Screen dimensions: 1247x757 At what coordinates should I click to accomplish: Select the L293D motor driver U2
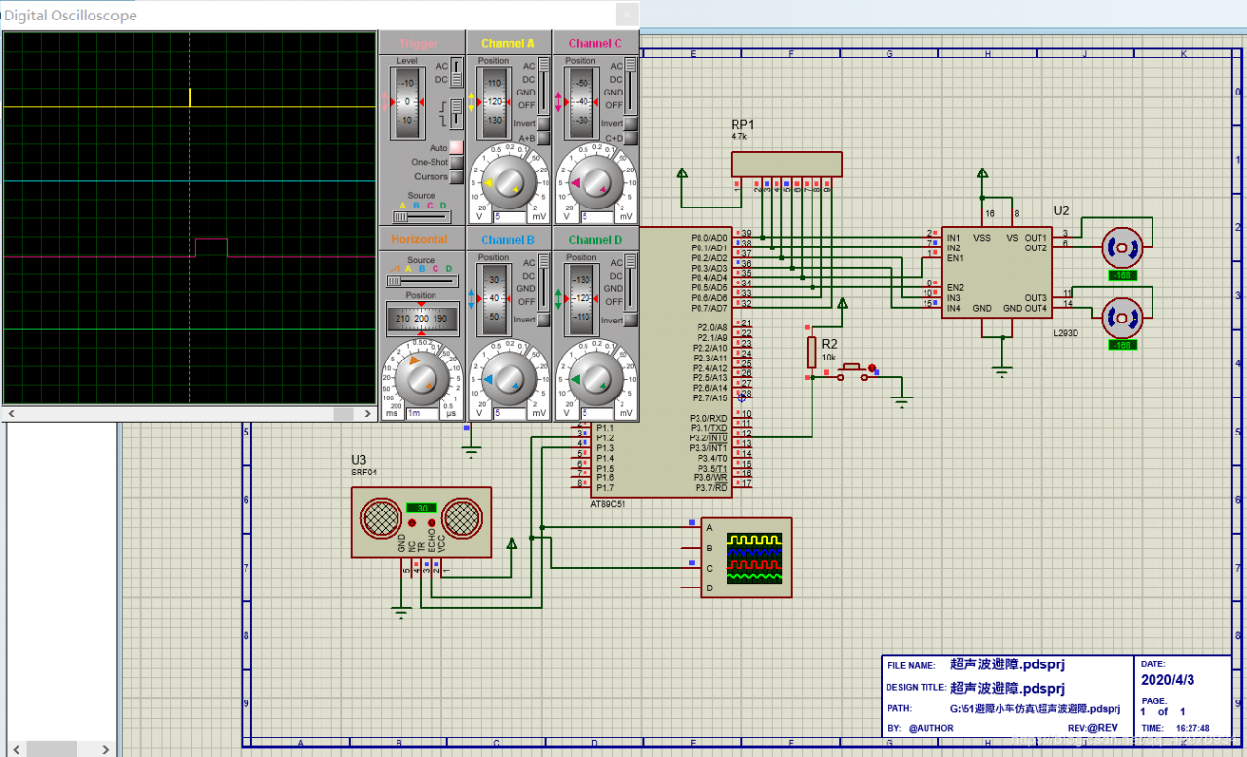[x=996, y=272]
